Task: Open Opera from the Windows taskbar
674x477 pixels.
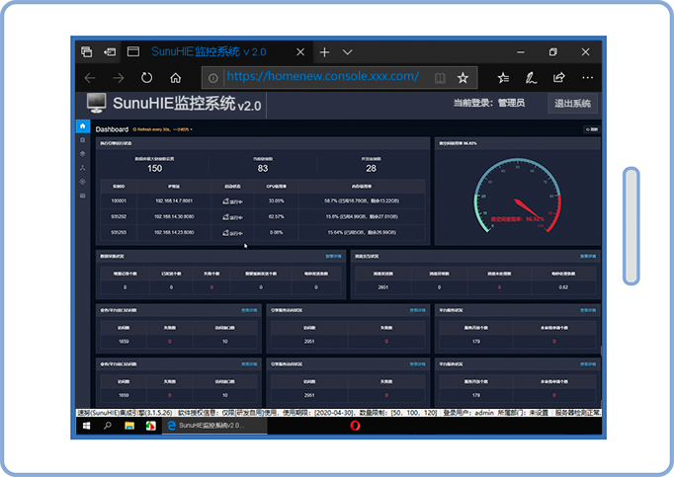Action: tap(355, 426)
